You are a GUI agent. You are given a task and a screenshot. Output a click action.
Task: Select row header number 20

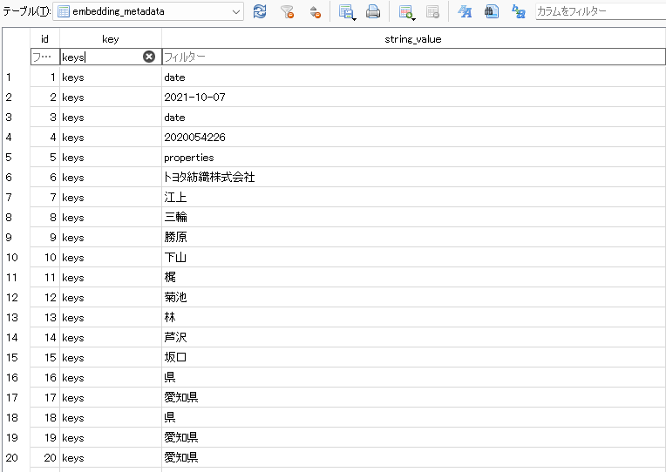tap(17, 457)
